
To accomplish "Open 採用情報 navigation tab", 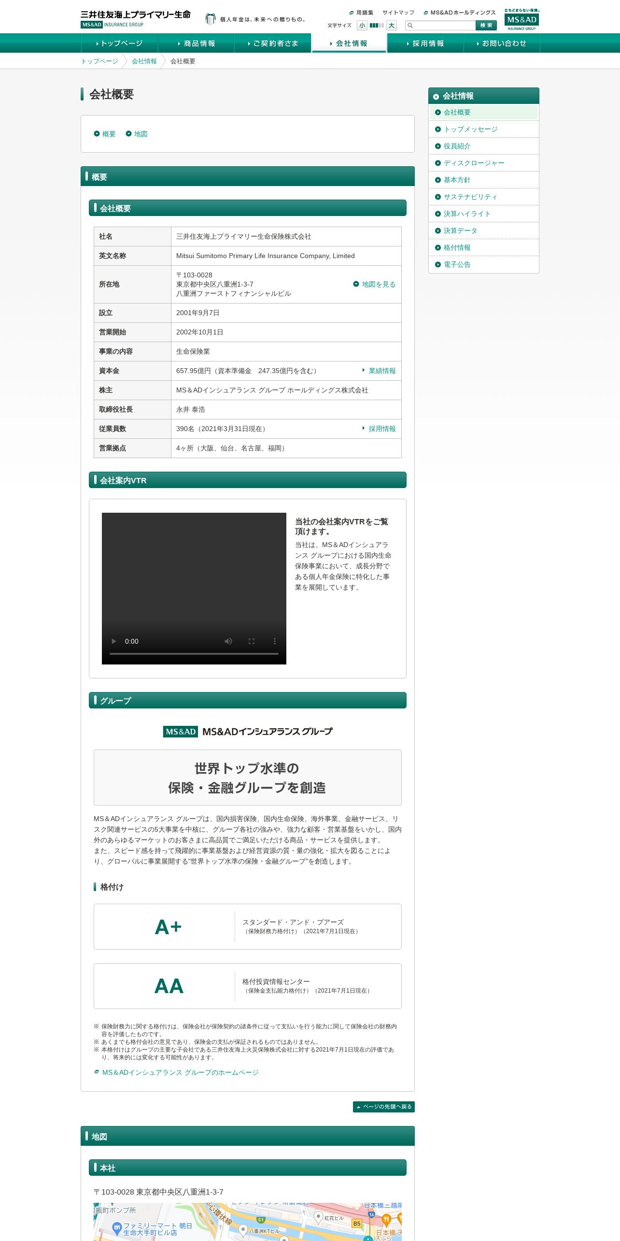I will (425, 43).
